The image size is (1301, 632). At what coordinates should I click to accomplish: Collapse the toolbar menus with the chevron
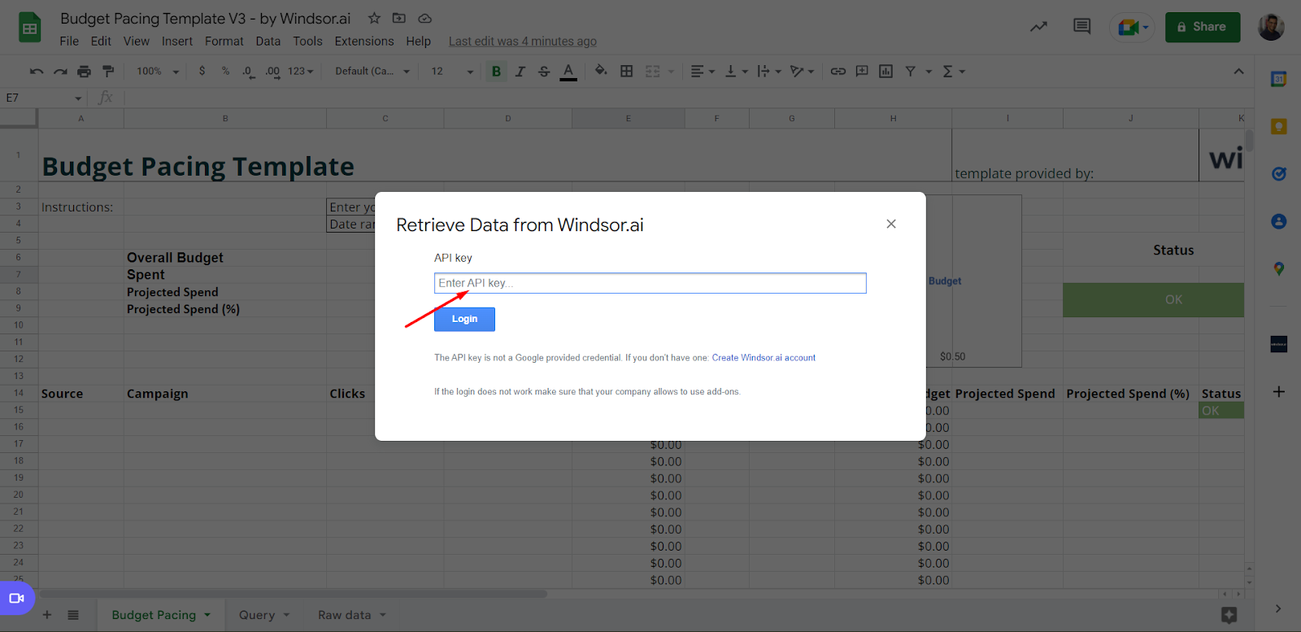(x=1238, y=72)
